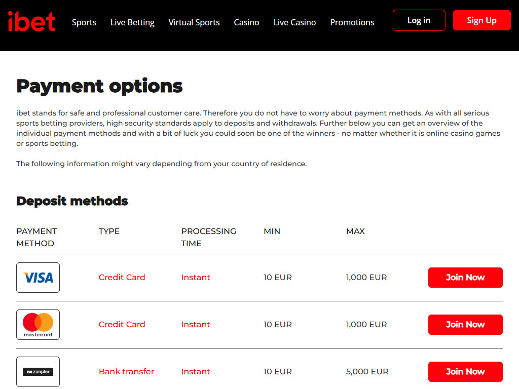View the Promotions page
The image size is (519, 389).
pyautogui.click(x=352, y=22)
